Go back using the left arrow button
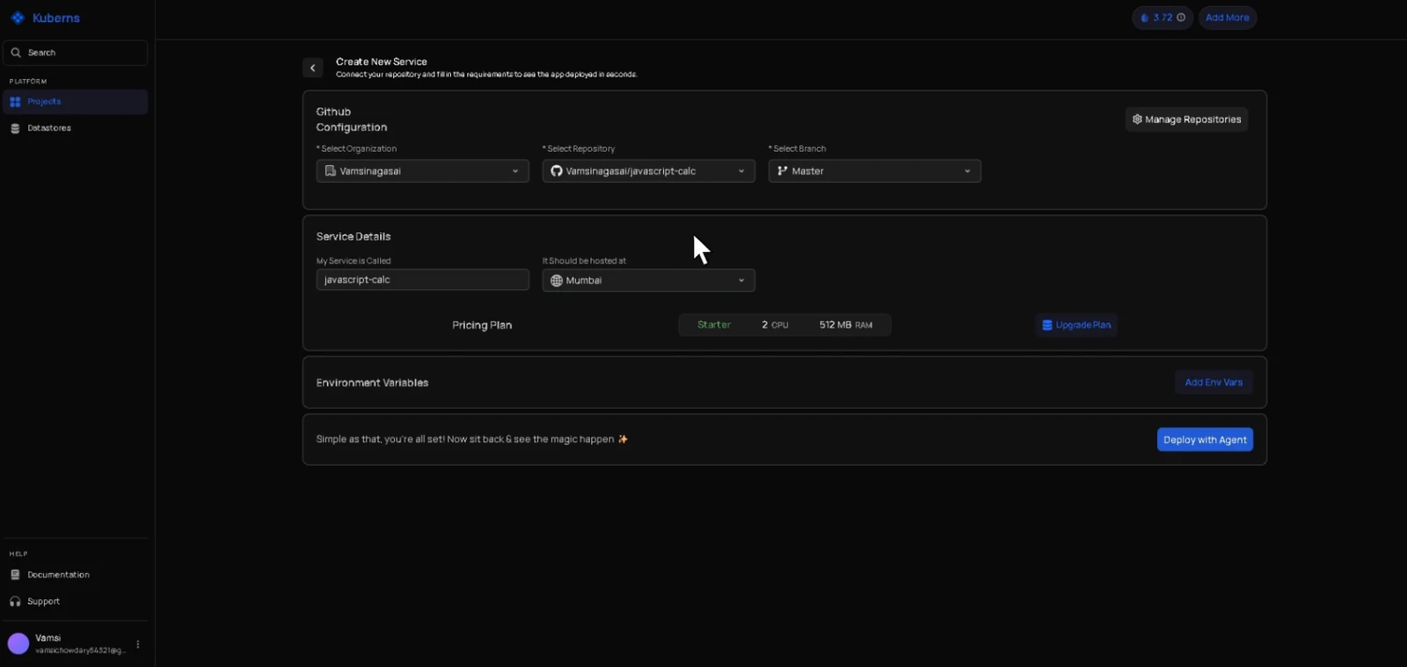The image size is (1407, 667). 313,68
